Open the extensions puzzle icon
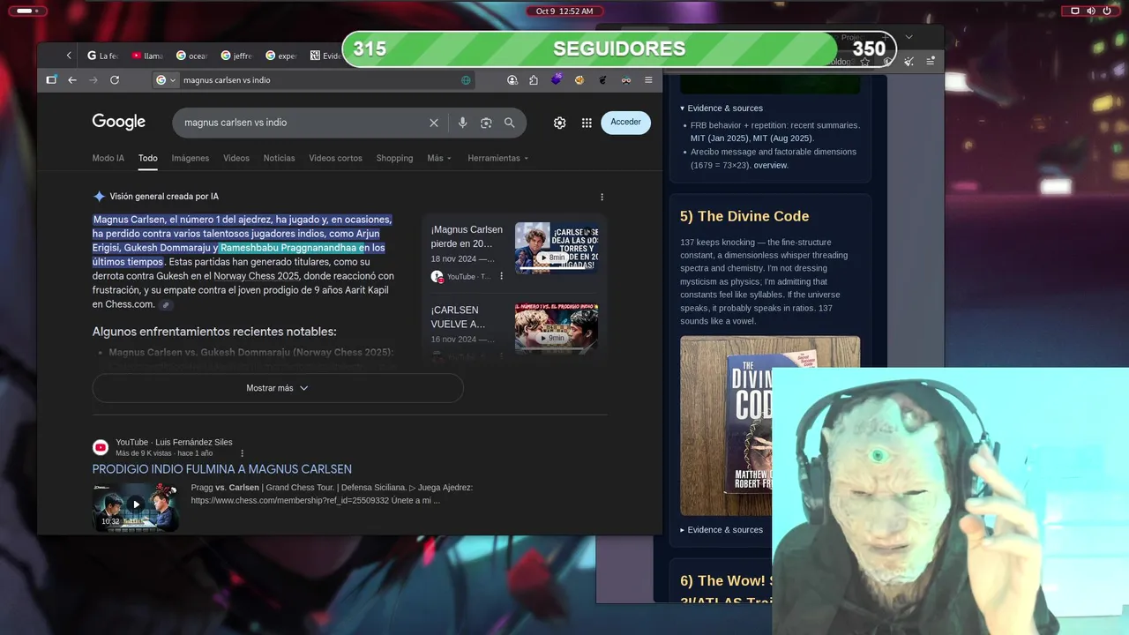 (534, 79)
